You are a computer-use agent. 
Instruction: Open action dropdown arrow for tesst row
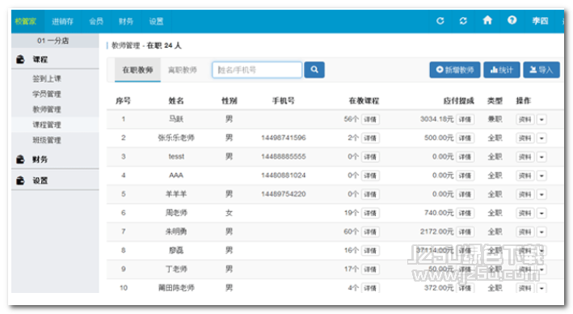coord(541,157)
